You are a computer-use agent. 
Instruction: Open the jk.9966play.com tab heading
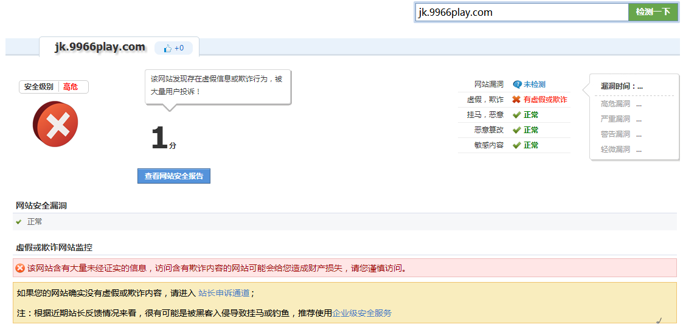(x=100, y=47)
